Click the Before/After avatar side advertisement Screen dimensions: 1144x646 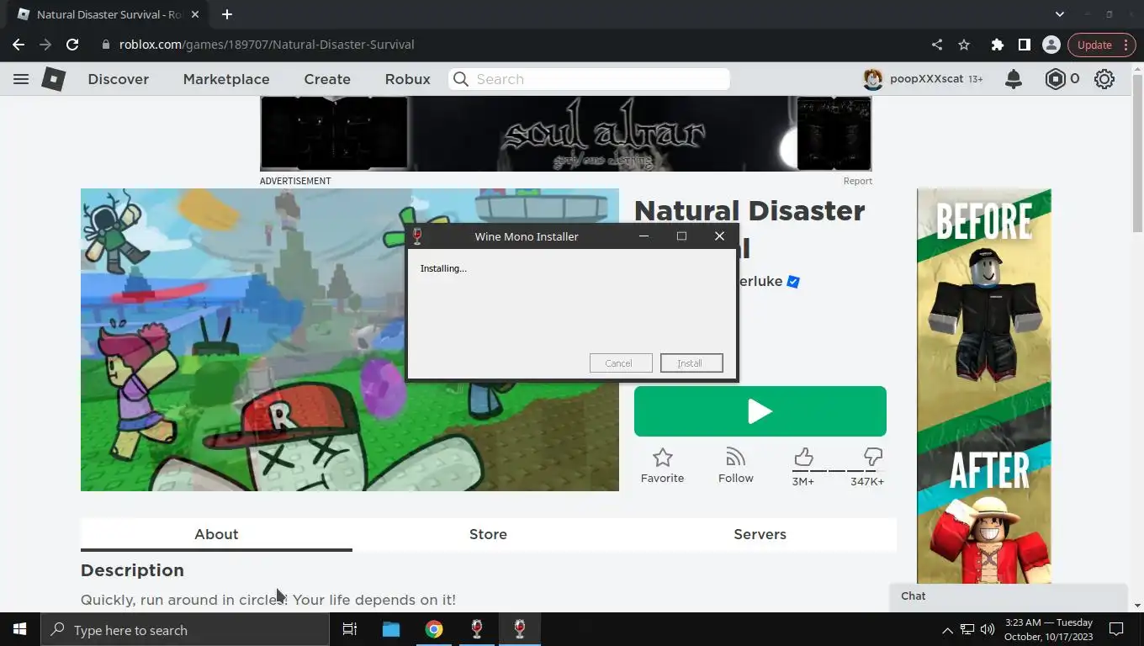pos(984,385)
